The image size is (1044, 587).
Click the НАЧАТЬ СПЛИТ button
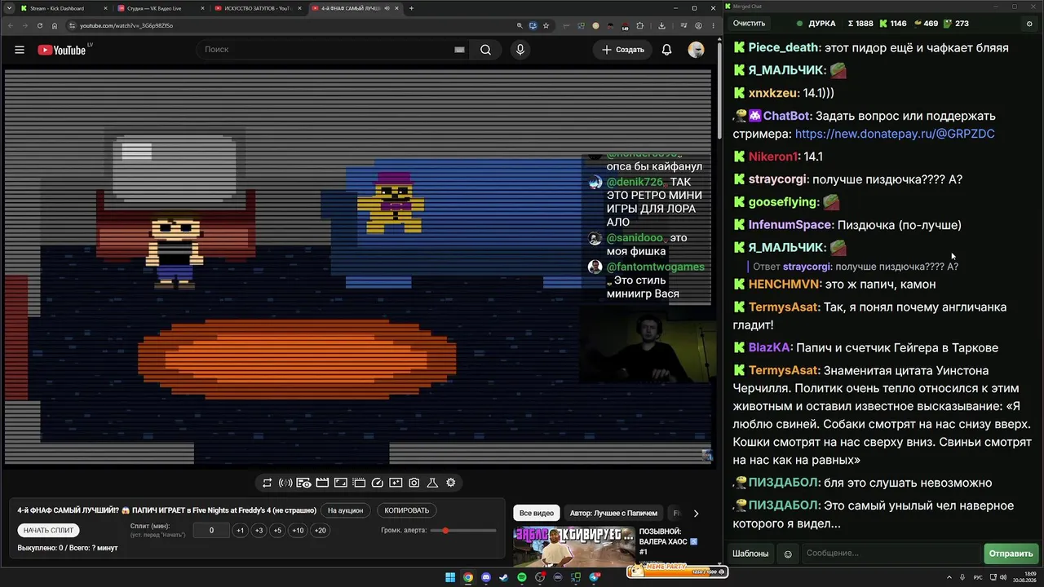[48, 531]
